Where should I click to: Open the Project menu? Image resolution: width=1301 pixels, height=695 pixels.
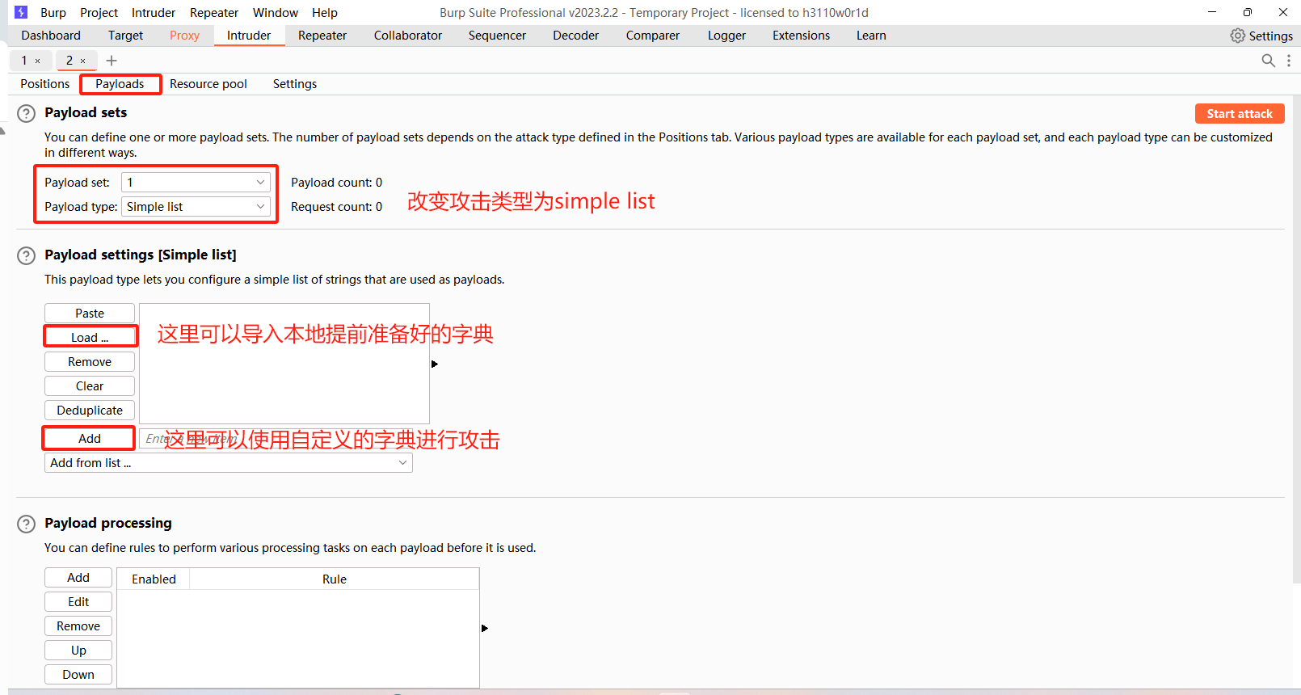(99, 13)
